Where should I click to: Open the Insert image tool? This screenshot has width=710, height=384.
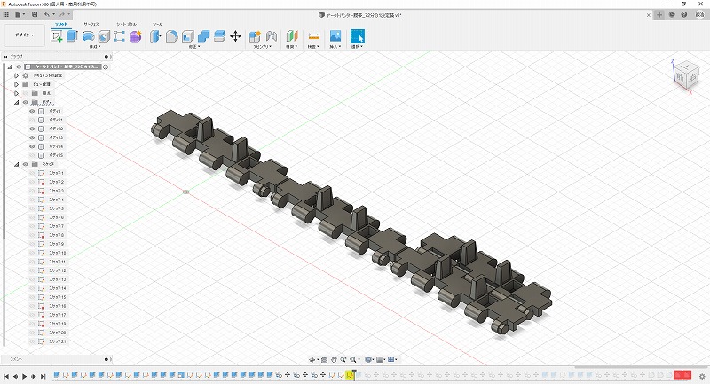(x=335, y=36)
